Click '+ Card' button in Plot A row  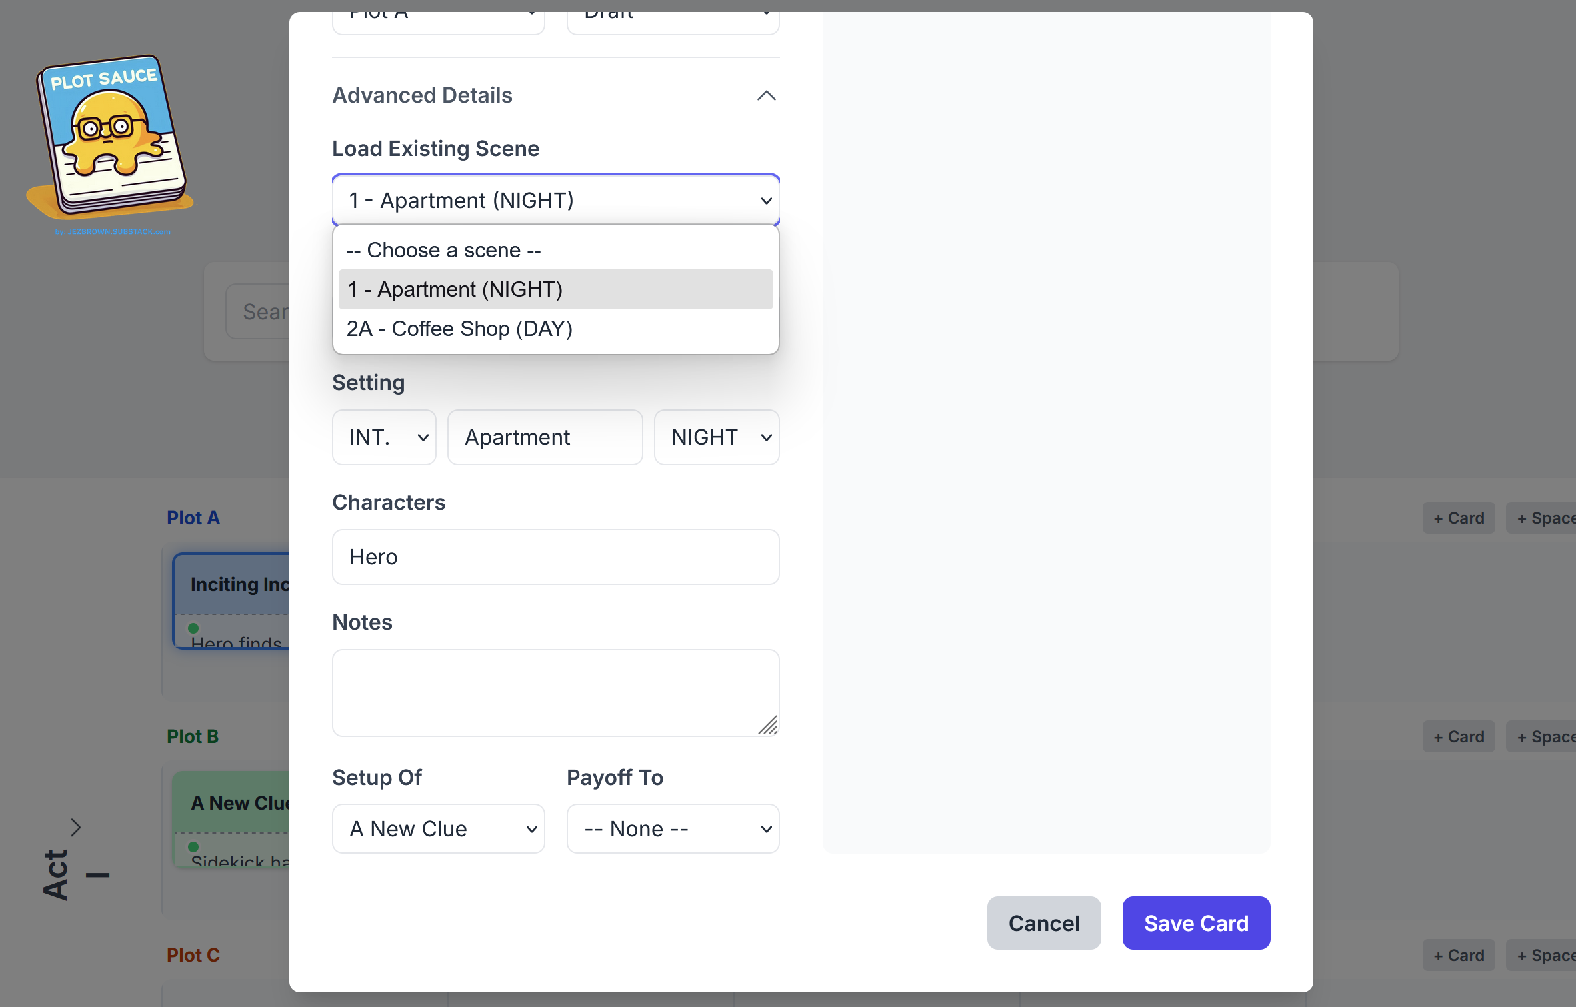[x=1458, y=518]
